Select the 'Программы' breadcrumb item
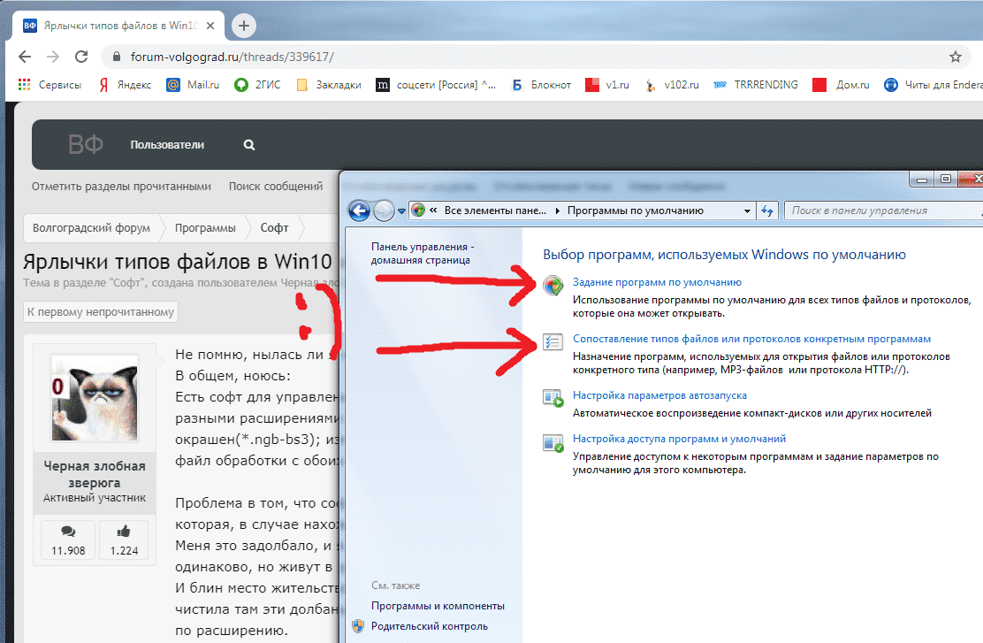The width and height of the screenshot is (983, 643). pyautogui.click(x=205, y=227)
